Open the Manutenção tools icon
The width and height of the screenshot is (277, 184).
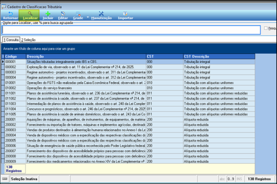tap(101, 14)
